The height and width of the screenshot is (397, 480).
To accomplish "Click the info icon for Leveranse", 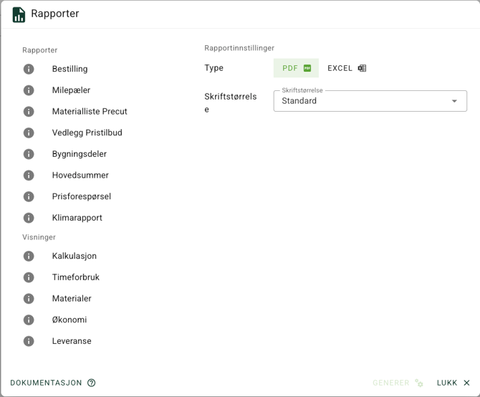I will [29, 341].
